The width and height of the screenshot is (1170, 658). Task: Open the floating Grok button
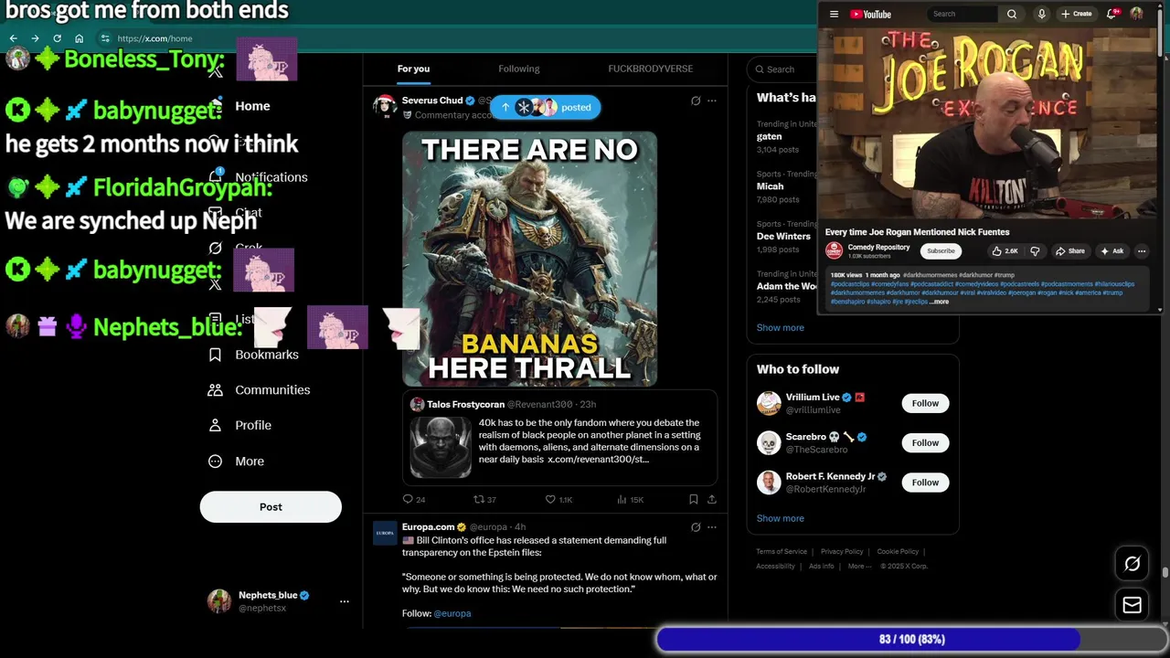click(x=1132, y=564)
